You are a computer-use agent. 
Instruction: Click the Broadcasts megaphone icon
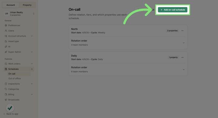[6, 100]
